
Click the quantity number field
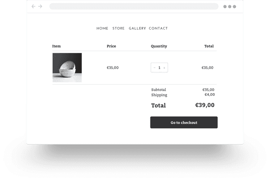(160, 68)
